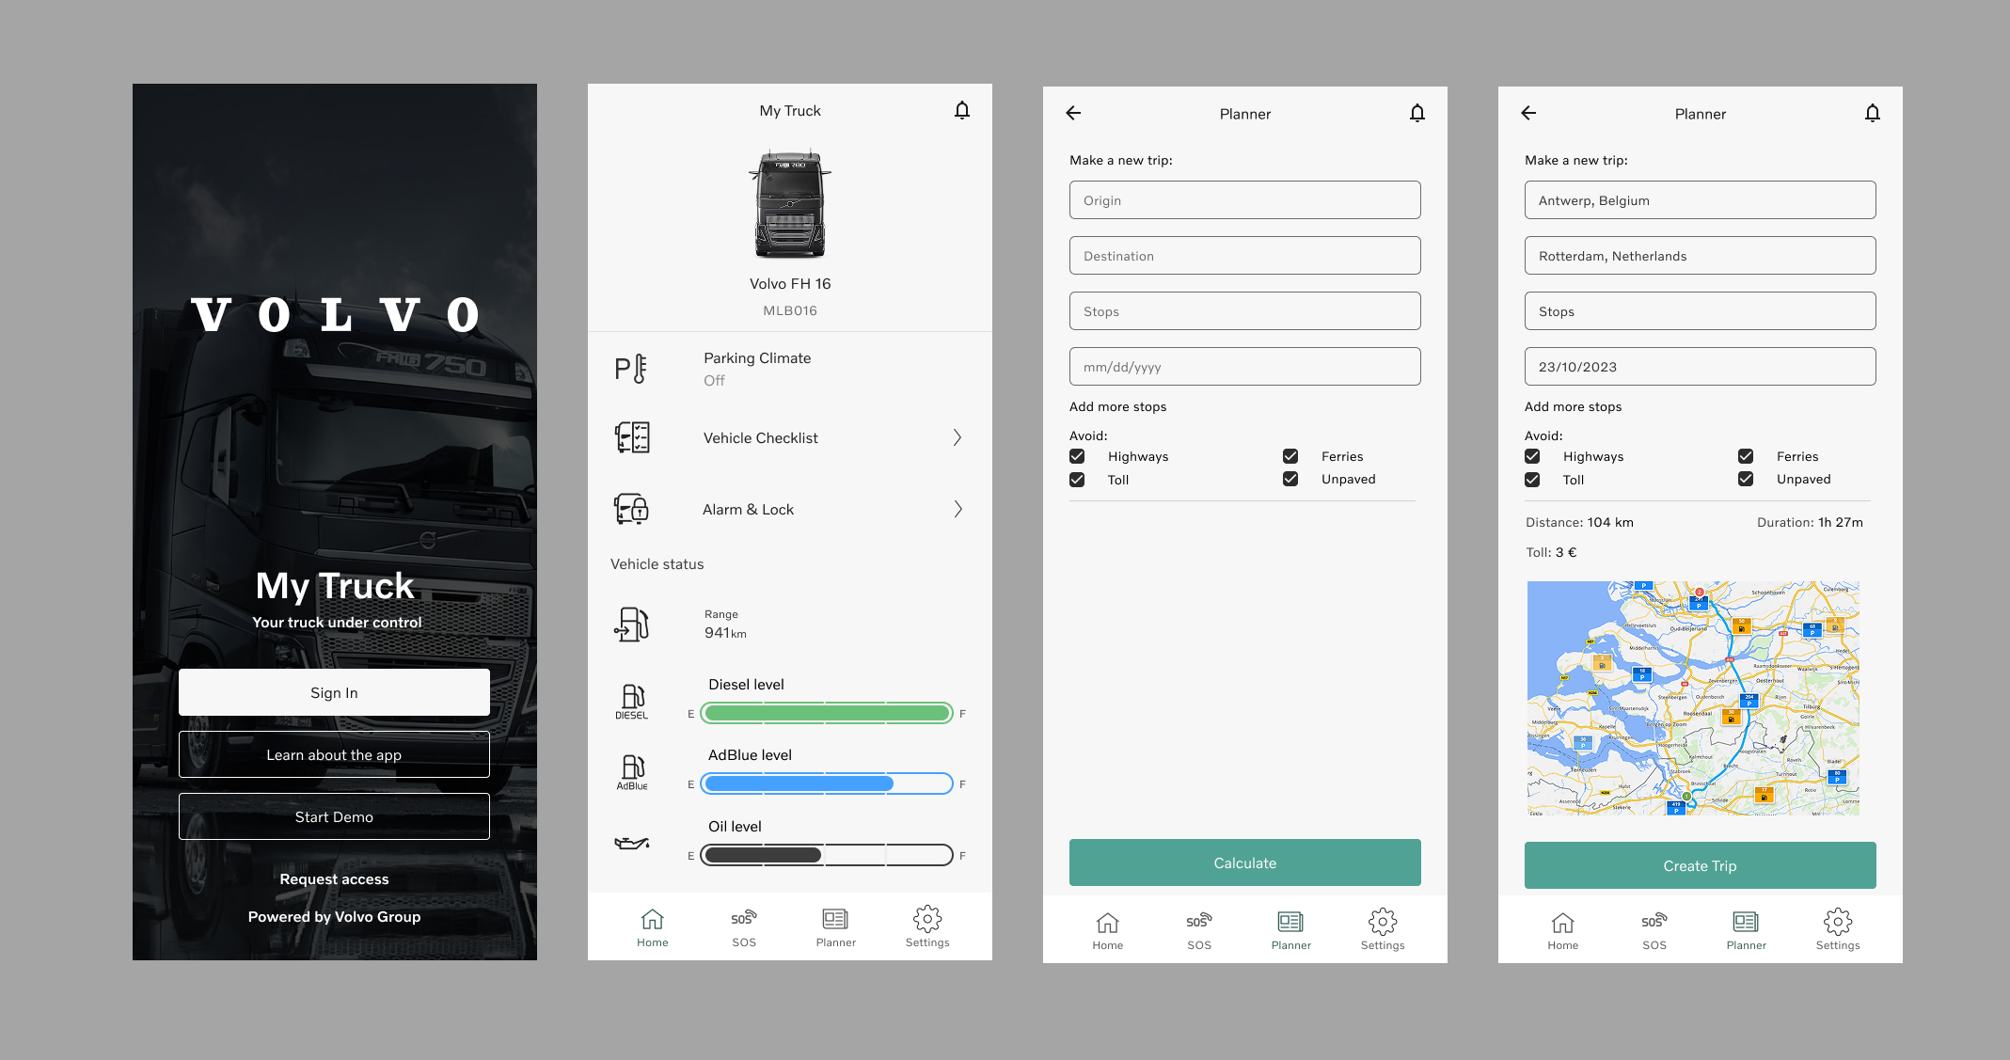Click the Oil level engine icon
The image size is (2010, 1060).
(631, 843)
